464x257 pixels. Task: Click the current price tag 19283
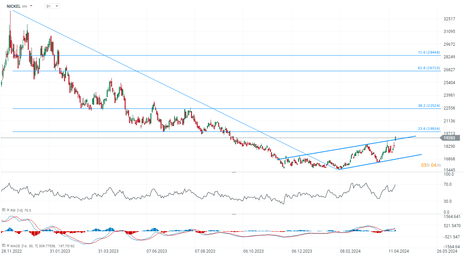pos(450,138)
